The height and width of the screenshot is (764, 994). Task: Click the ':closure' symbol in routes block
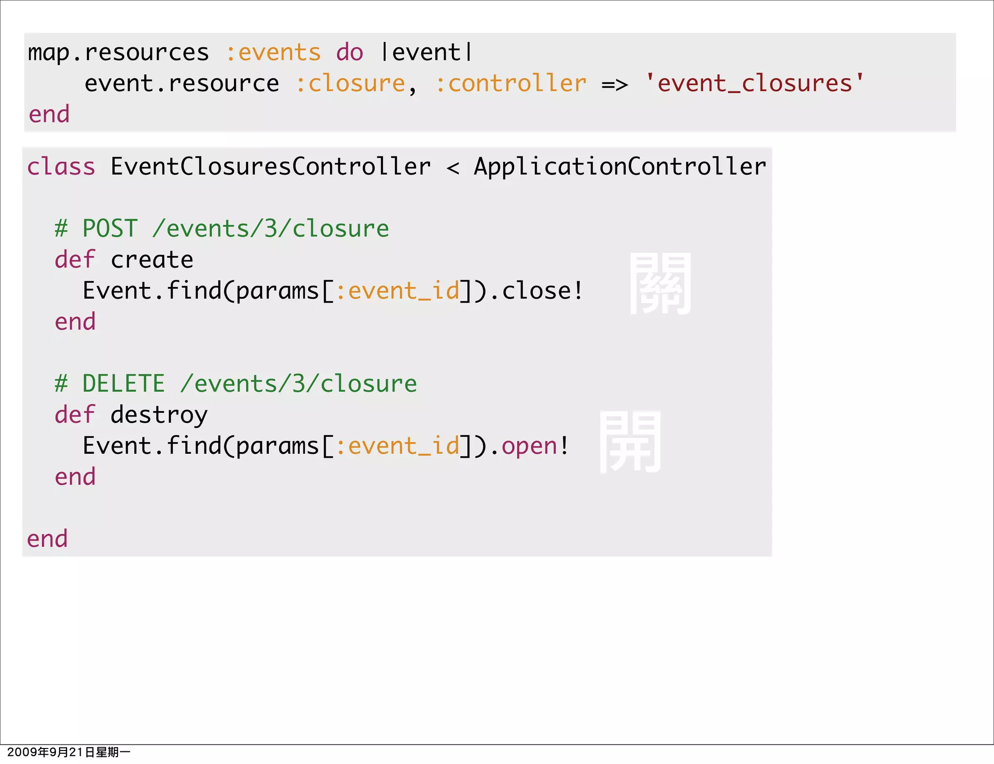[350, 83]
